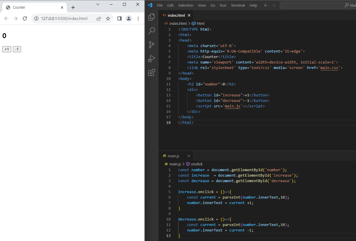Image resolution: width=356 pixels, height=241 pixels.
Task: Click line number 5 in main.js
Action: (169, 192)
